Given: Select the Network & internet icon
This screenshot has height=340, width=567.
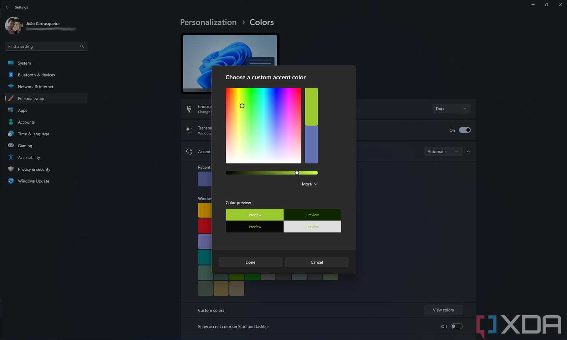Looking at the screenshot, I should click(x=11, y=87).
